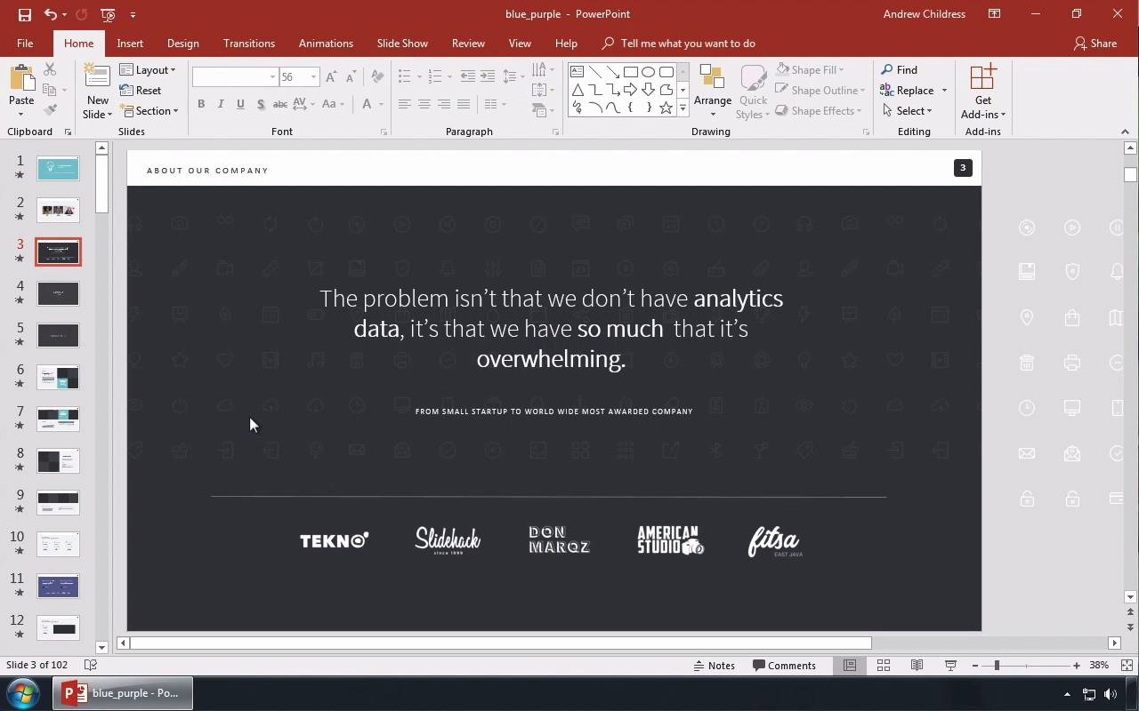Viewport: 1139px width, 711px height.
Task: Click the Save icon in the title bar
Action: click(24, 14)
